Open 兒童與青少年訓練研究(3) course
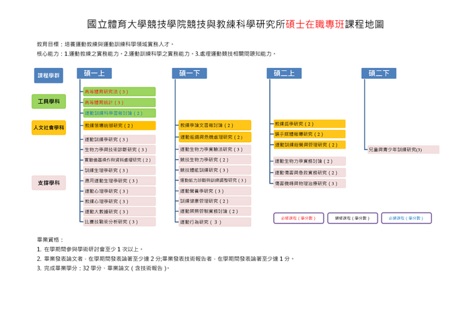This screenshot has width=471, height=333. coord(403,149)
